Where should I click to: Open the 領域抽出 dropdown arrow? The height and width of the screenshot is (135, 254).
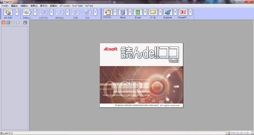coord(67,12)
